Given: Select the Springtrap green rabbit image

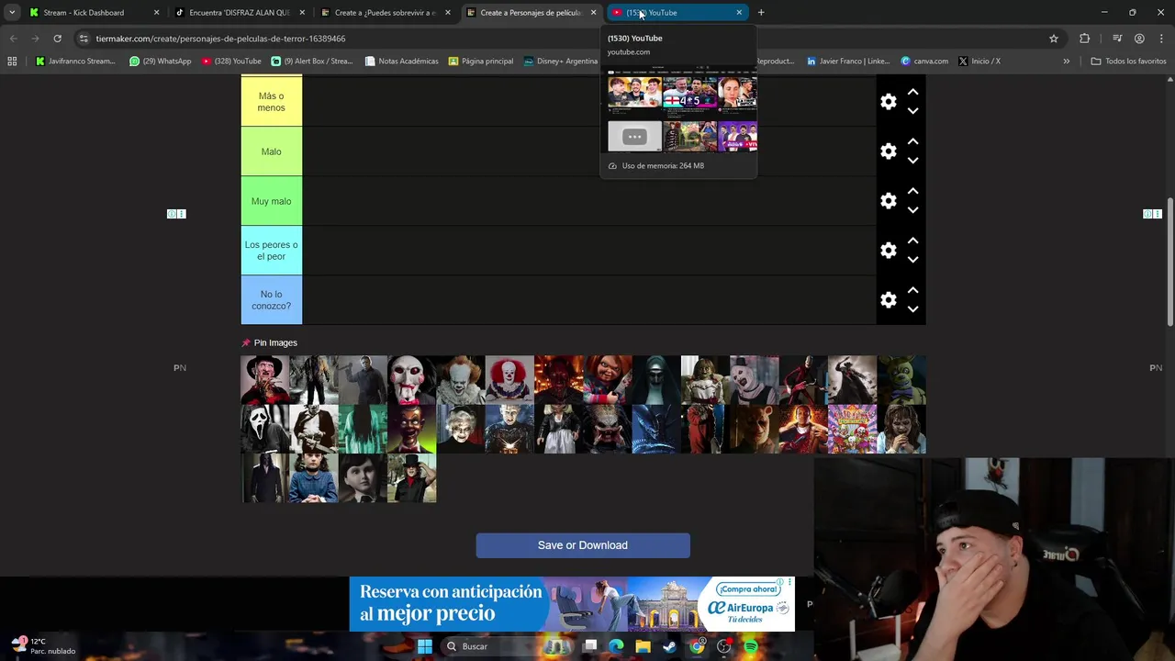Looking at the screenshot, I should click(901, 380).
